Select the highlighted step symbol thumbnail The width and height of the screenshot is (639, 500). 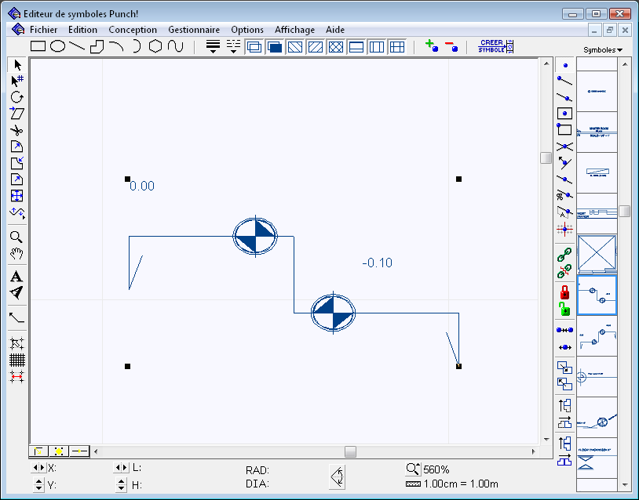(x=597, y=295)
